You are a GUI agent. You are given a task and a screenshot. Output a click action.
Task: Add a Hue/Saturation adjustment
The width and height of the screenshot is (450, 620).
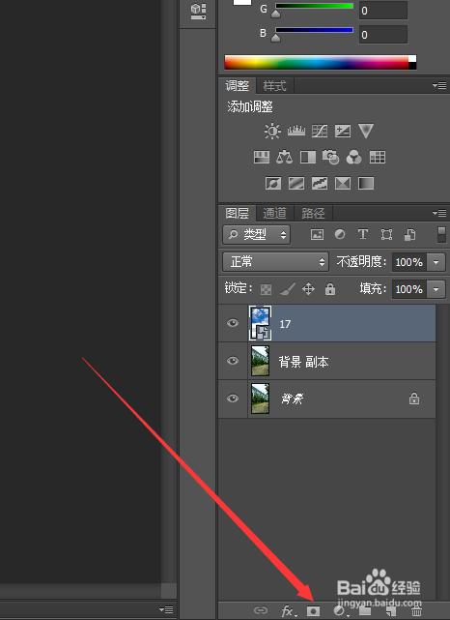tap(262, 157)
